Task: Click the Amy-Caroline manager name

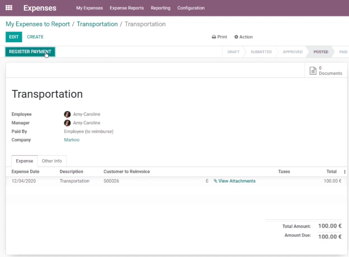Action: [87, 123]
